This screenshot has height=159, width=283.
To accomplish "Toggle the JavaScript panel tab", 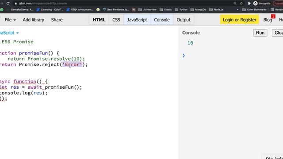I will [x=137, y=19].
